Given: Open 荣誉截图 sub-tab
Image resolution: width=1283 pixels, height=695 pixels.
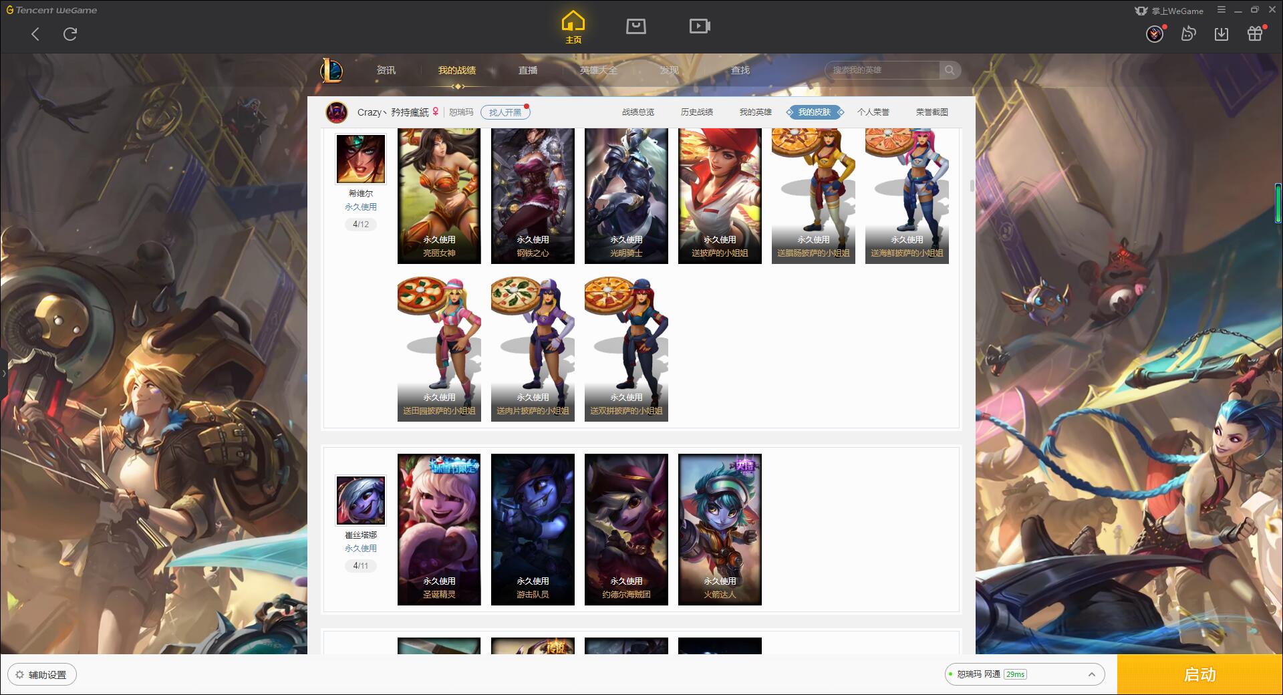Looking at the screenshot, I should 932,112.
